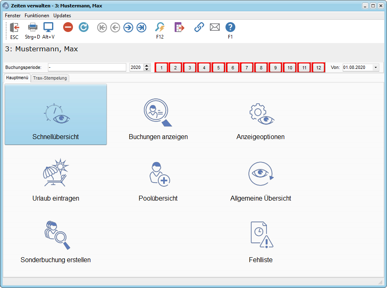Click the monitor preview icon Alt+V
Viewport: 387px width, 288px height.
(48, 27)
